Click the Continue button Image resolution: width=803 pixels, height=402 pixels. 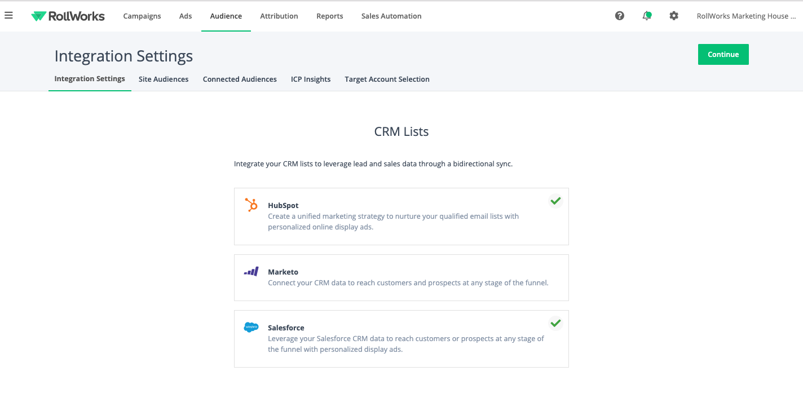tap(723, 54)
